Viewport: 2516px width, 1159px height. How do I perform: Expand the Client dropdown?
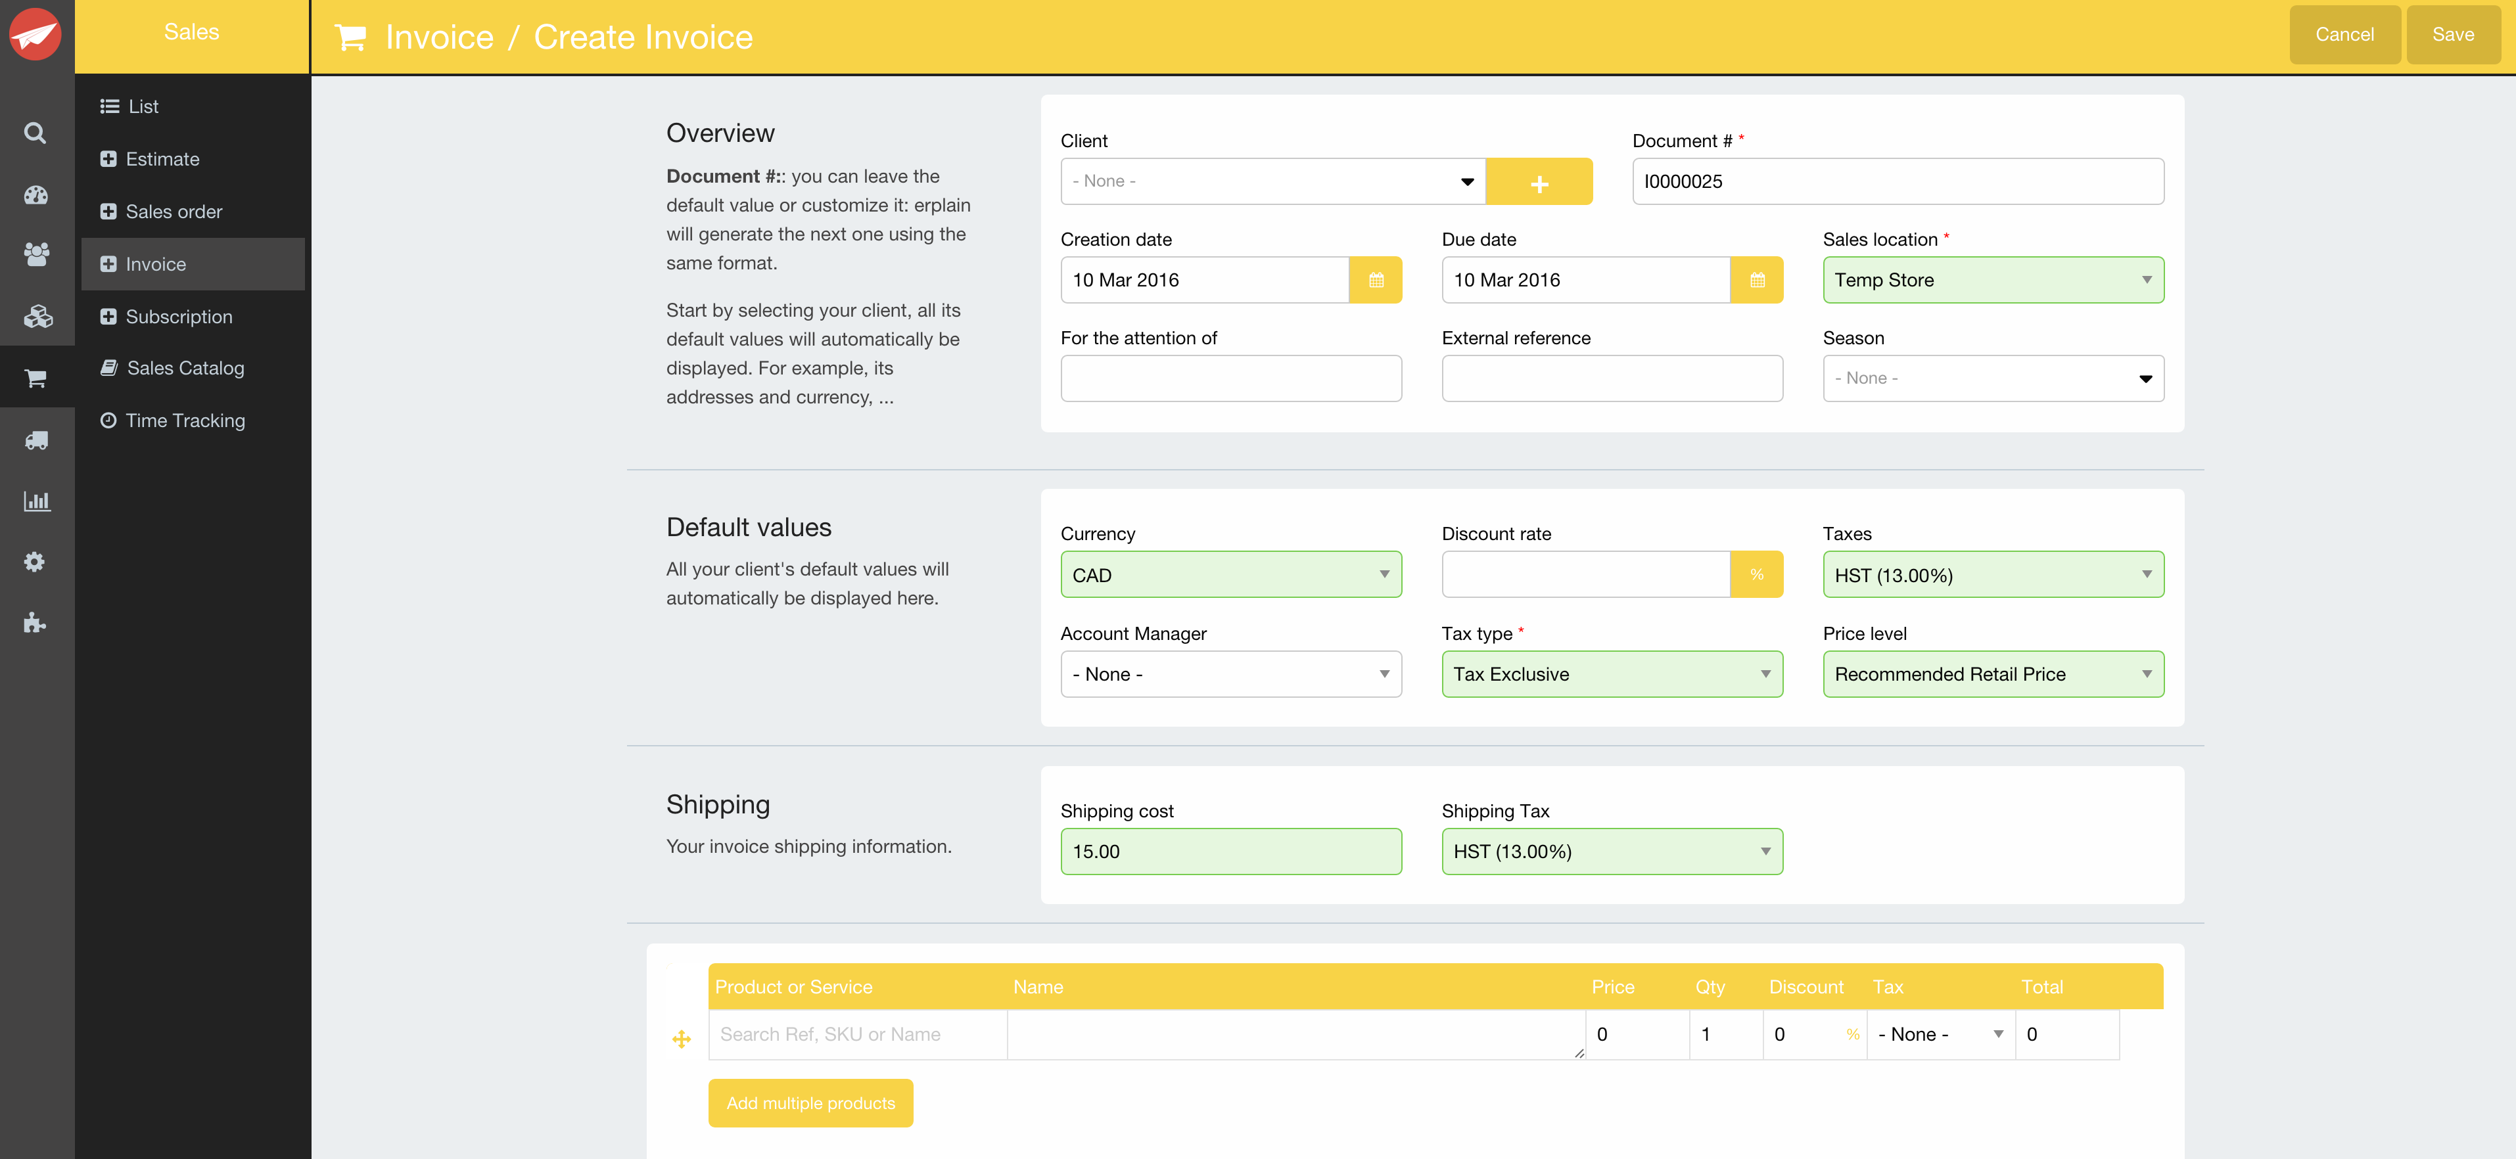[1272, 181]
